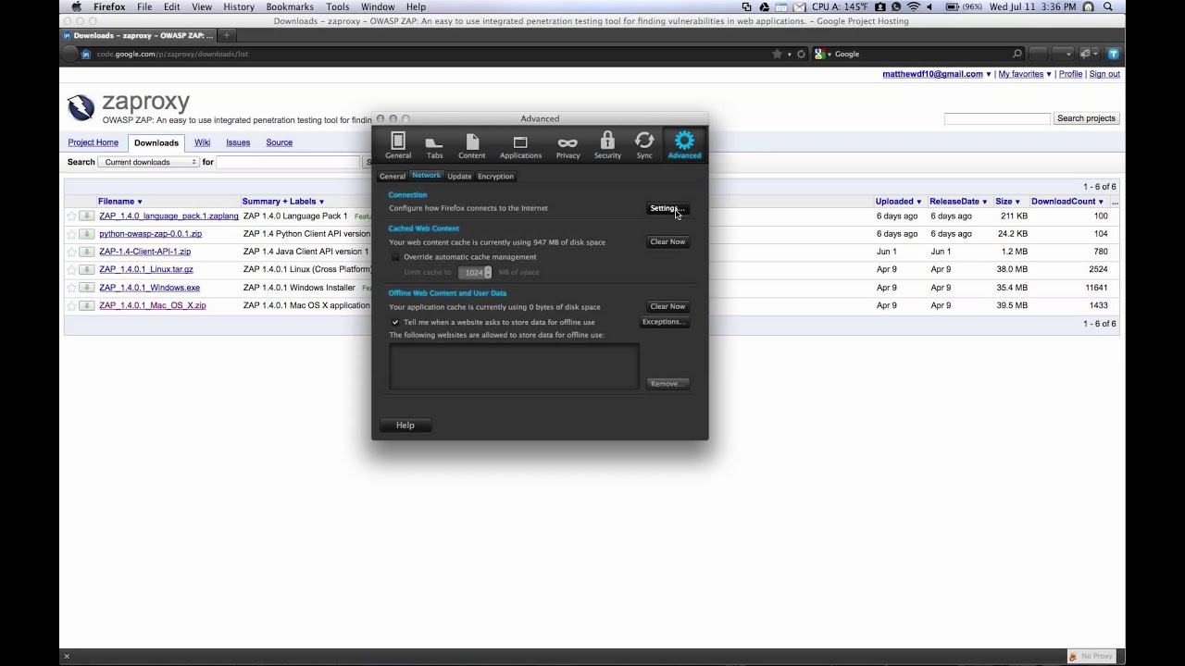Click download arrow for ZAP_1.4.0_language_pack.1.zaplang
Image resolution: width=1185 pixels, height=666 pixels.
(x=86, y=216)
